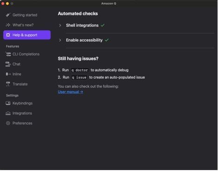The image size is (218, 171).
Task: Click the Still having issues? heading
Action: click(78, 59)
